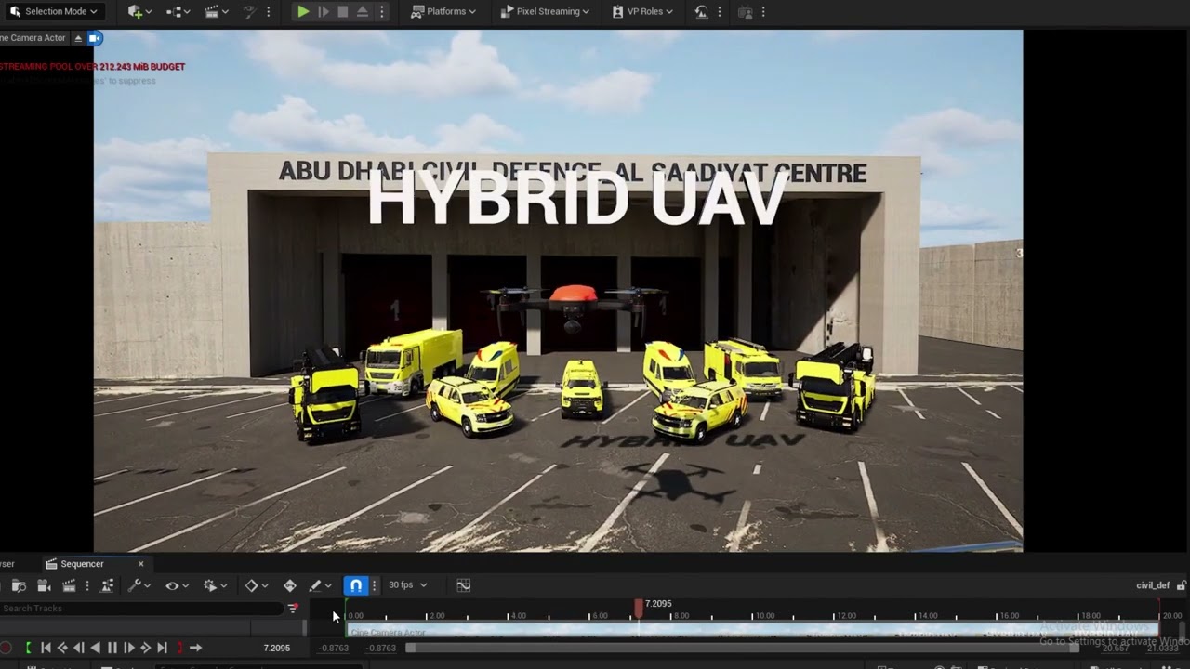Click the Stop simulation square button
This screenshot has height=669, width=1190.
click(343, 11)
